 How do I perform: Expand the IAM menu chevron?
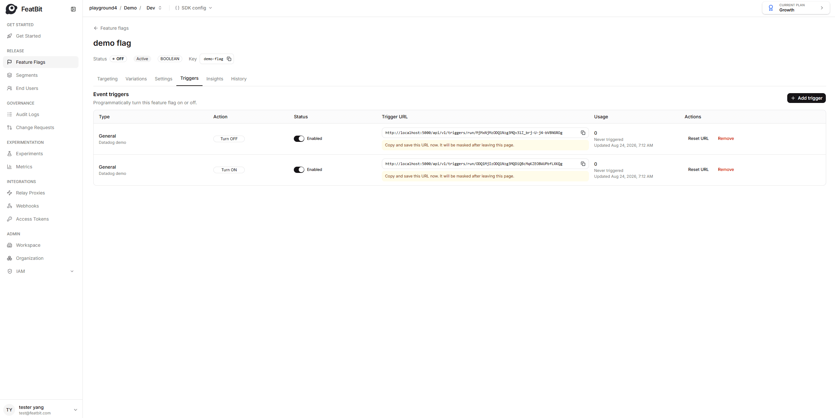72,271
